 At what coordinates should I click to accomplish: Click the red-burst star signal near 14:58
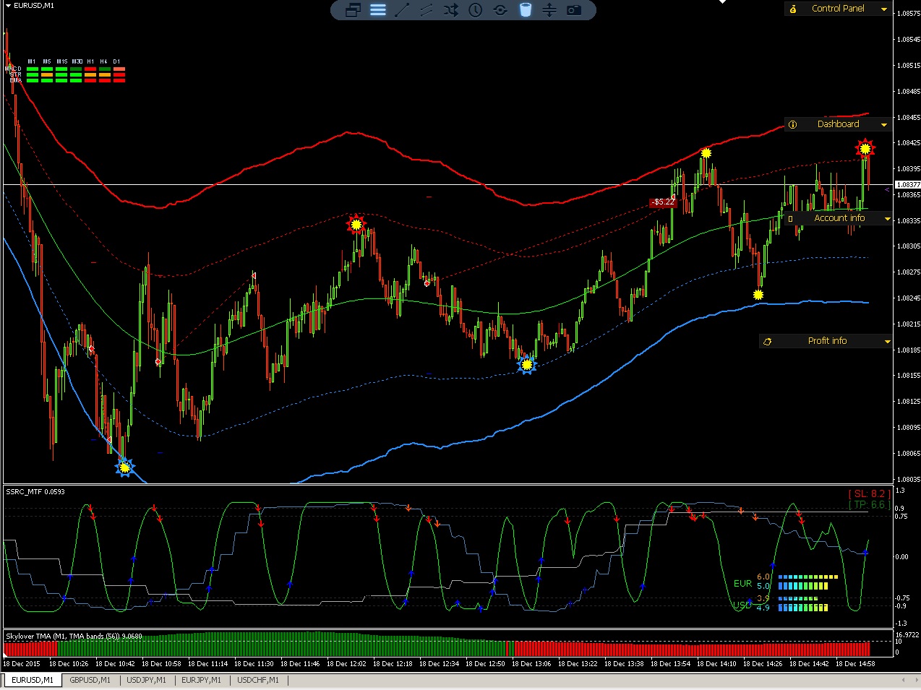pos(865,149)
